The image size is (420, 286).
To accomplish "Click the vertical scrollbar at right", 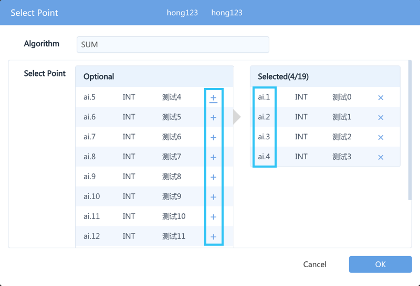I will click(410, 130).
